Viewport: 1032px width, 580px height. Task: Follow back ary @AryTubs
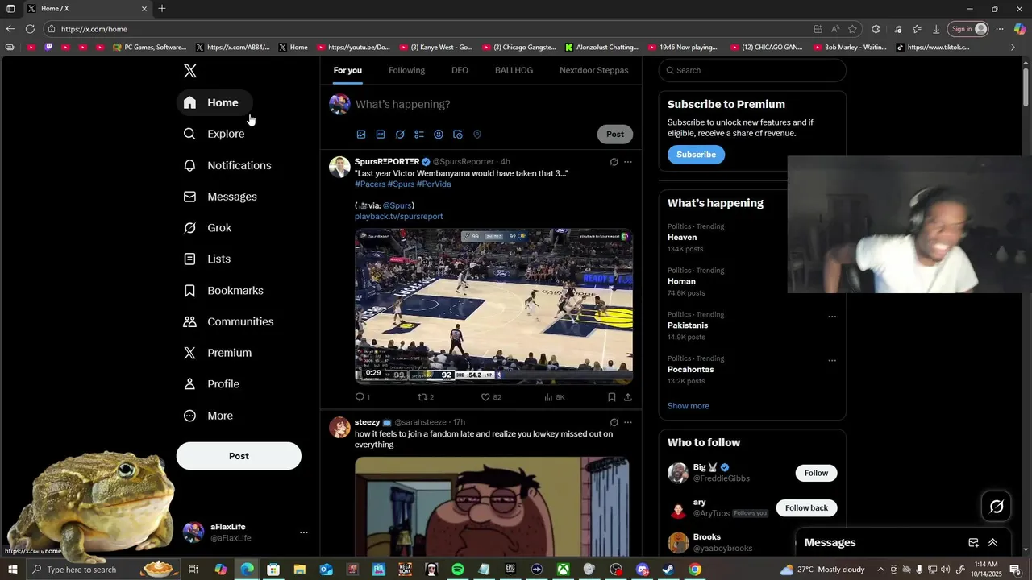[806, 508]
